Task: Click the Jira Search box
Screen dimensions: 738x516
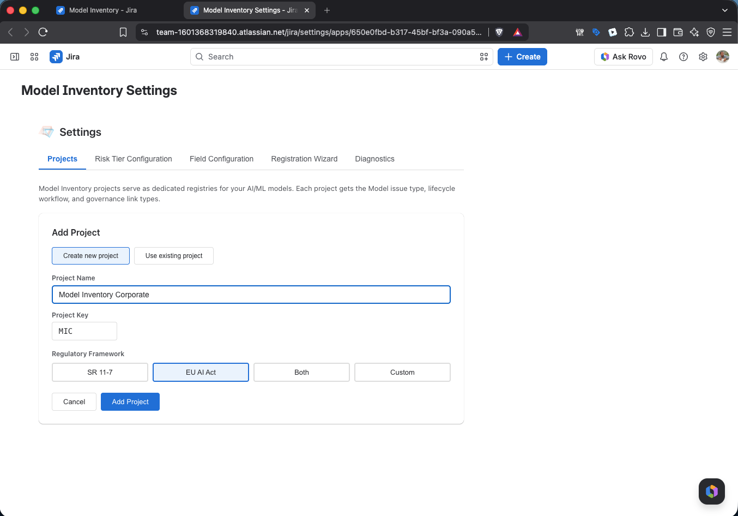Action: pos(342,57)
